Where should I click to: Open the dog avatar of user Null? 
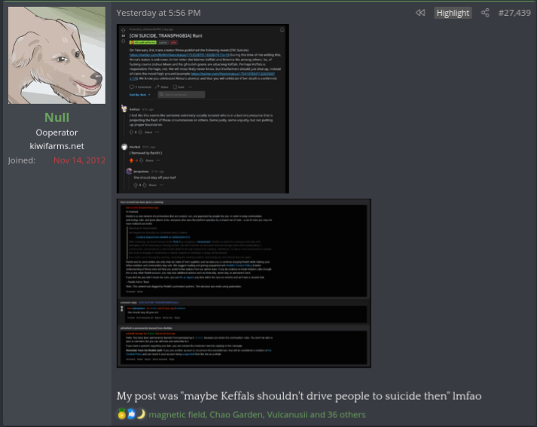[x=57, y=56]
